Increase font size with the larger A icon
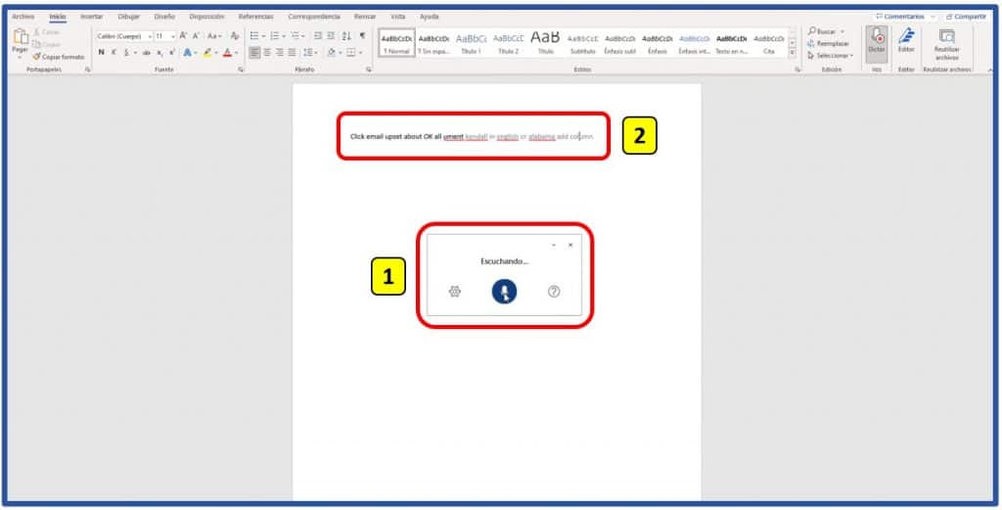Screen dimensions: 1002x510 [183, 36]
